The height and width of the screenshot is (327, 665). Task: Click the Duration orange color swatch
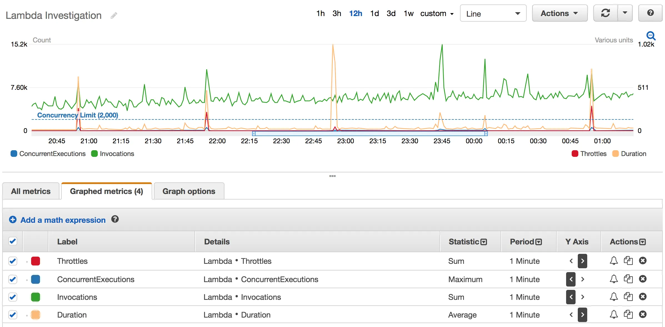point(36,315)
